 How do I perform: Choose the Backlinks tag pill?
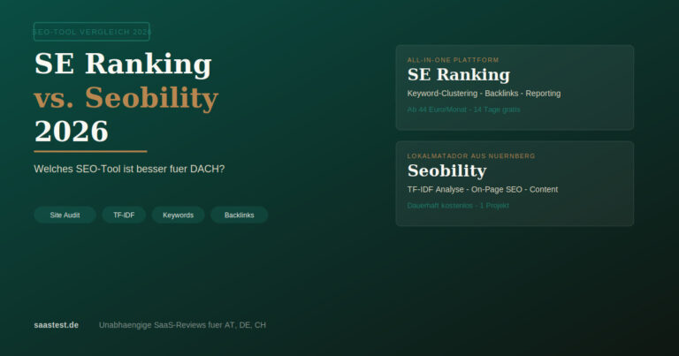click(239, 215)
